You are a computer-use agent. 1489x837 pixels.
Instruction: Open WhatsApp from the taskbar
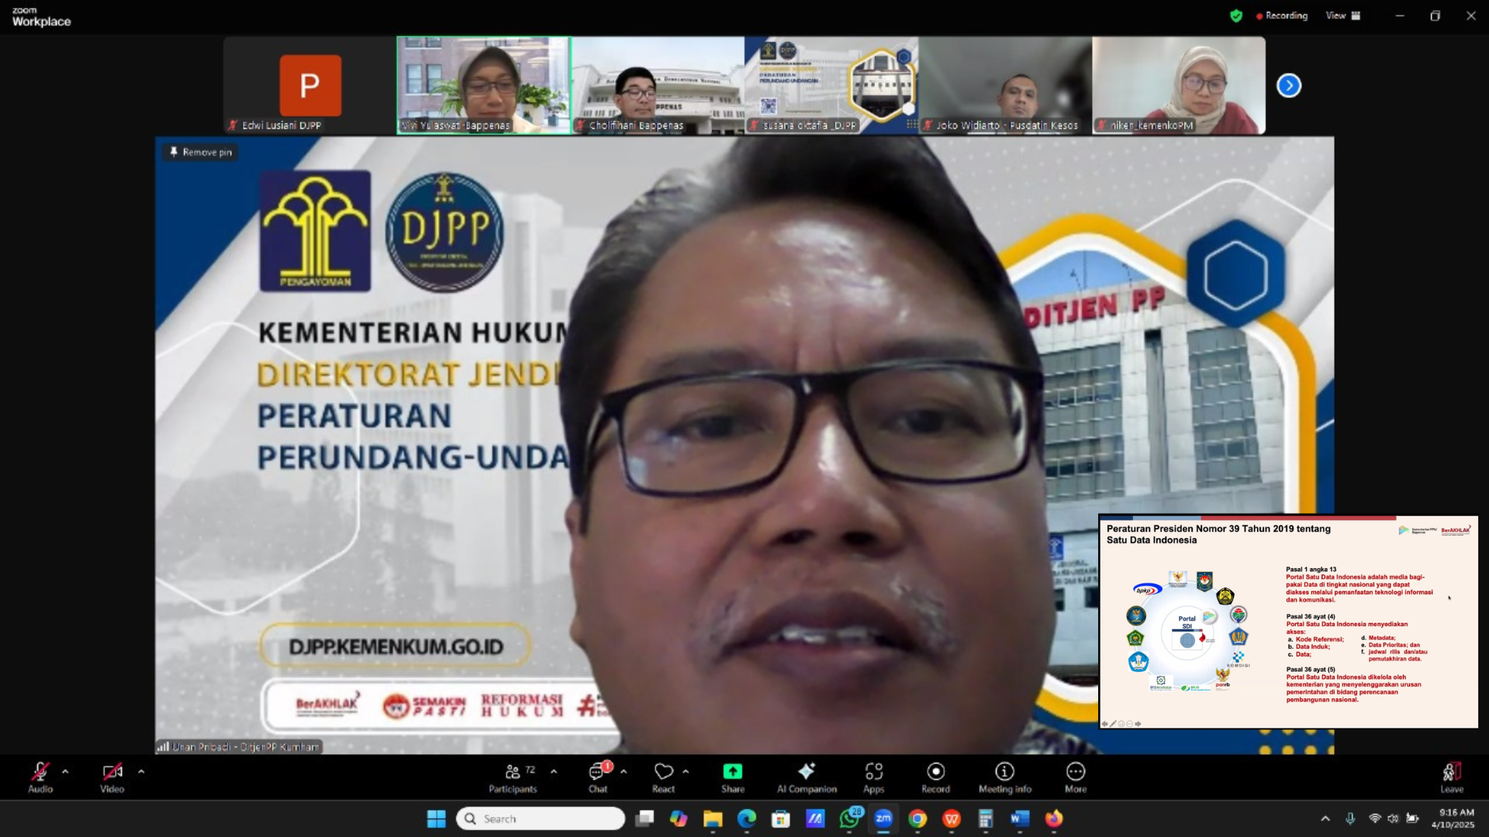tap(850, 818)
